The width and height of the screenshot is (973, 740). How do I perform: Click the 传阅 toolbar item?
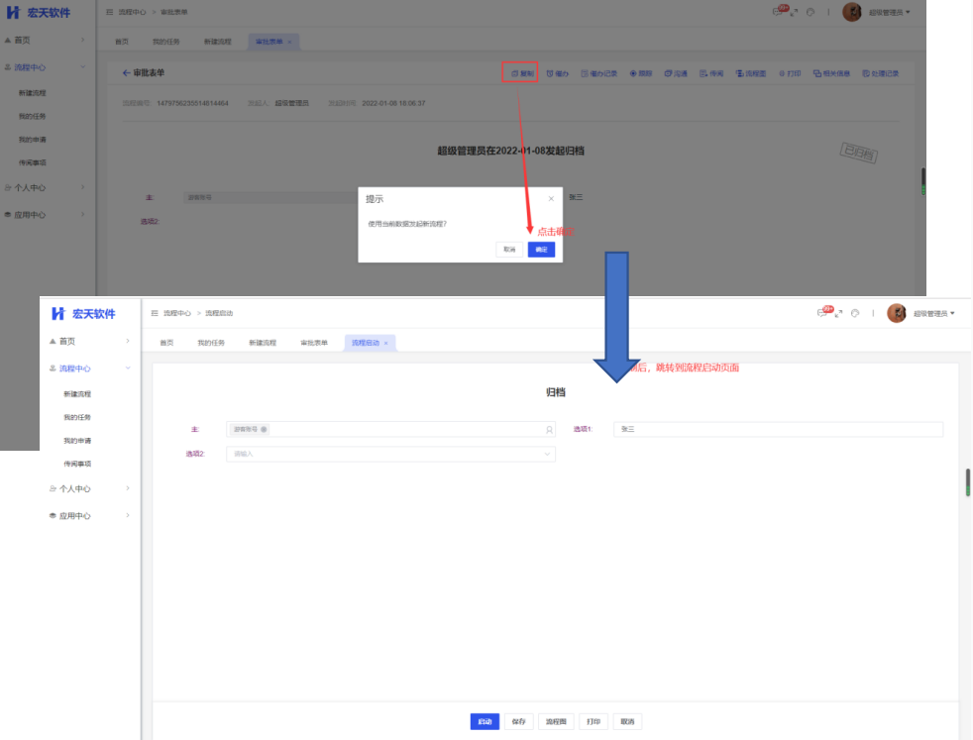711,73
